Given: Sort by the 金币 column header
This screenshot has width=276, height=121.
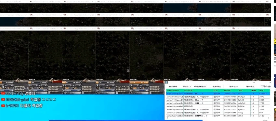Looking at the screenshot, I should click(x=264, y=91).
